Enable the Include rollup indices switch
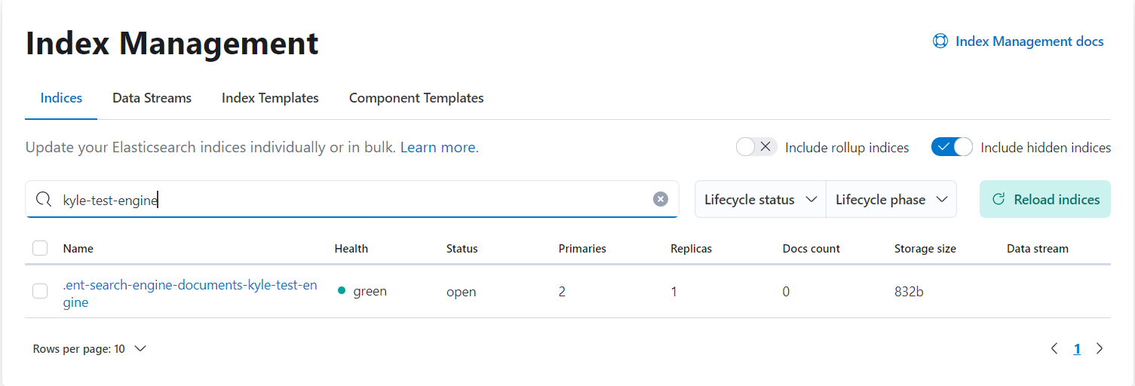This screenshot has height=386, width=1135. [x=756, y=147]
